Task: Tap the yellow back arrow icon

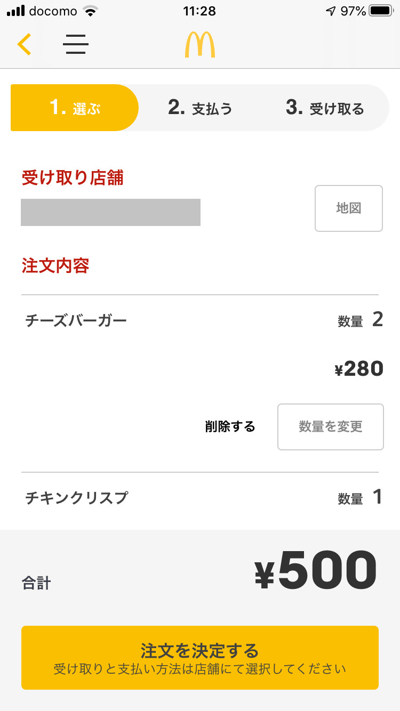Action: [x=25, y=44]
